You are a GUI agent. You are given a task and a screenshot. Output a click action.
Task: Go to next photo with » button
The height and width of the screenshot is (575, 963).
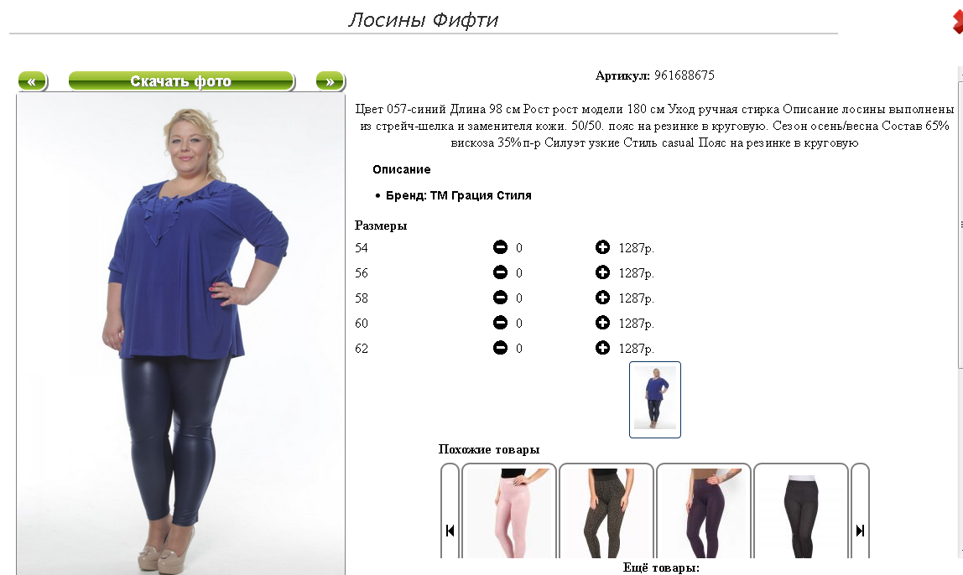(331, 81)
